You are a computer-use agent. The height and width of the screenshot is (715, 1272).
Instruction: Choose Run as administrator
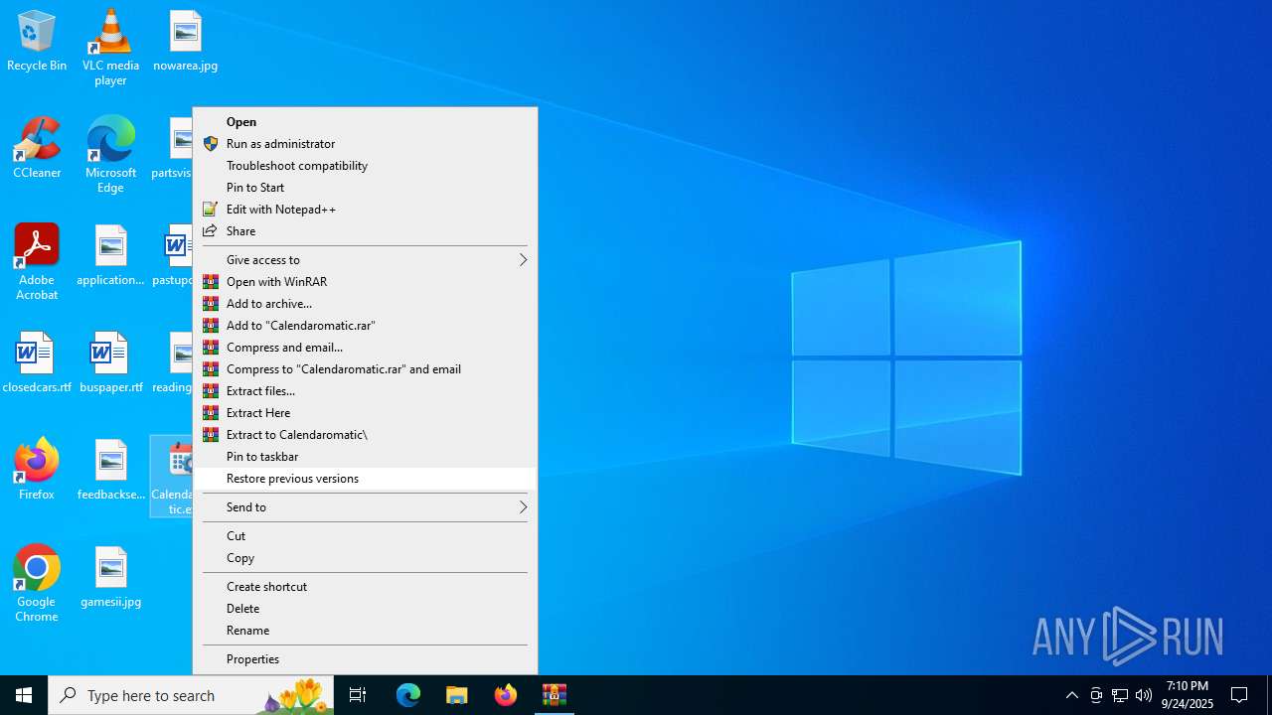365,144
